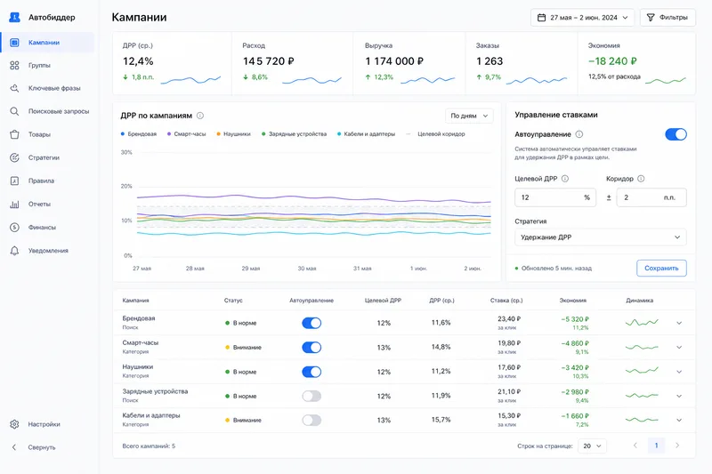Click the Коридор value input field
Viewport: 712px width, 474px height.
[x=651, y=197]
